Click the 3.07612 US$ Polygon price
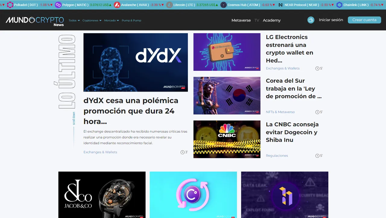The image size is (386, 218). [99, 5]
